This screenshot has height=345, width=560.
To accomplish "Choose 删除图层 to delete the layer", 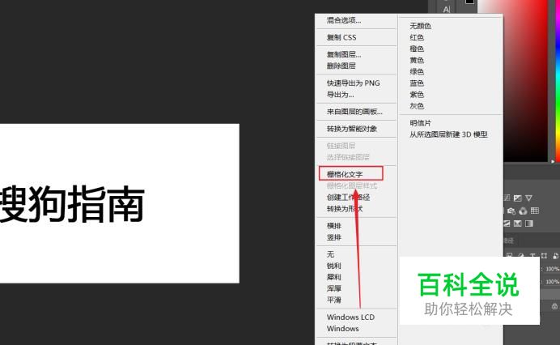I will click(341, 66).
